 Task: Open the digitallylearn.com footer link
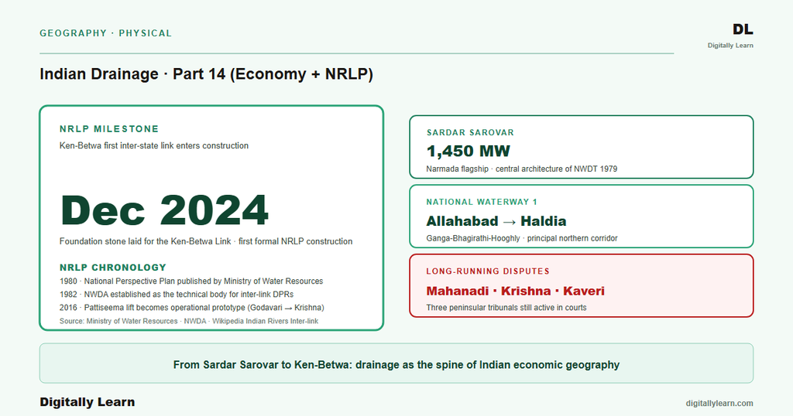tap(719, 404)
